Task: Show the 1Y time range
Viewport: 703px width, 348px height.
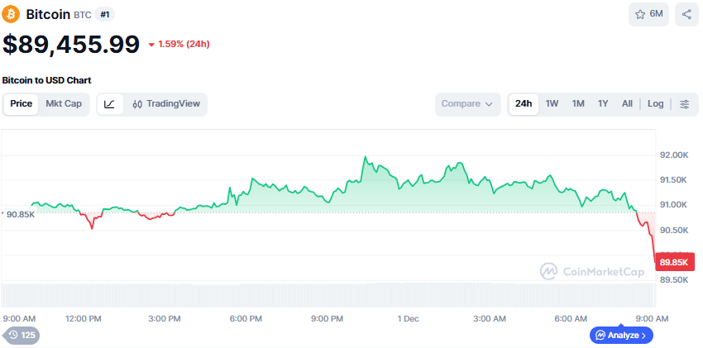Action: (x=603, y=104)
